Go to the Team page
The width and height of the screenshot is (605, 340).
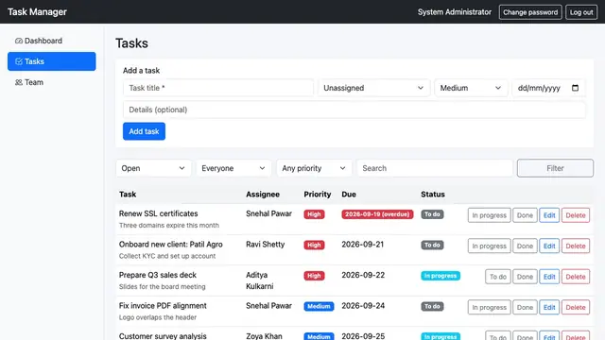point(52,82)
